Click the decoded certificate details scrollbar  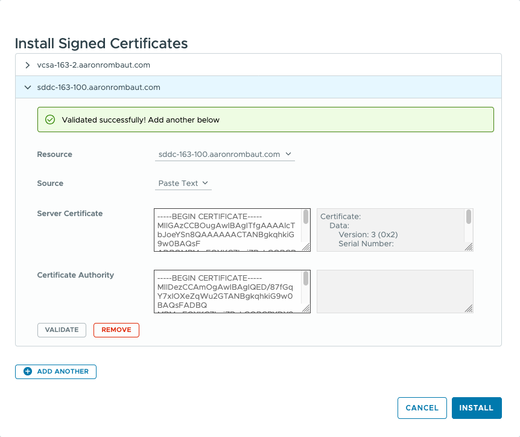pyautogui.click(x=468, y=217)
